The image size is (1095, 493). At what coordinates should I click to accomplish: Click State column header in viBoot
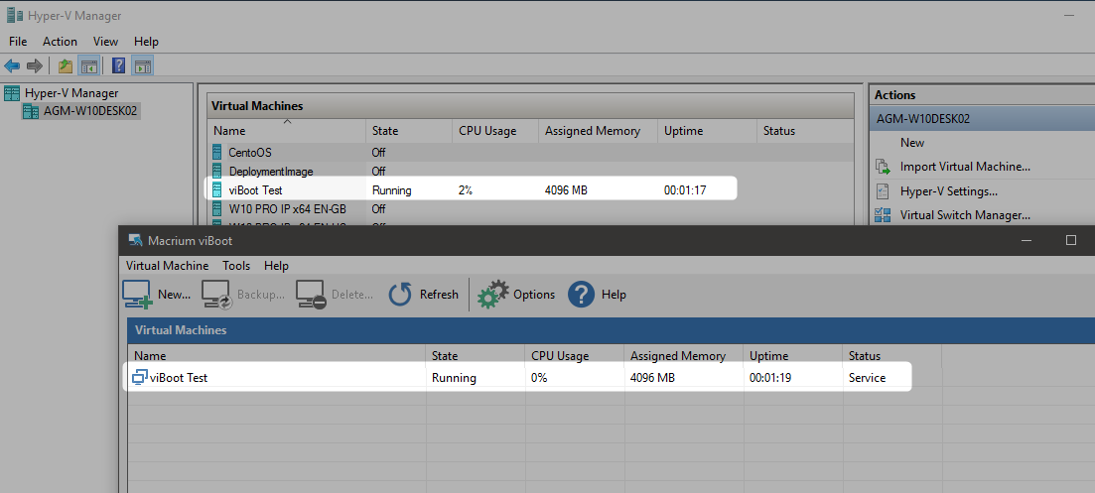(476, 356)
